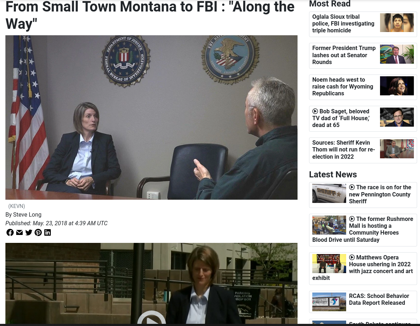Click the Bob Saget thumbnail photo
The height and width of the screenshot is (326, 420).
coord(397,117)
